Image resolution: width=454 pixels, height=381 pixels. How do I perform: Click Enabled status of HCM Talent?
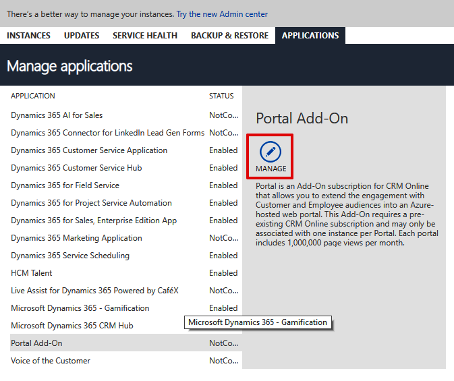pyautogui.click(x=223, y=272)
